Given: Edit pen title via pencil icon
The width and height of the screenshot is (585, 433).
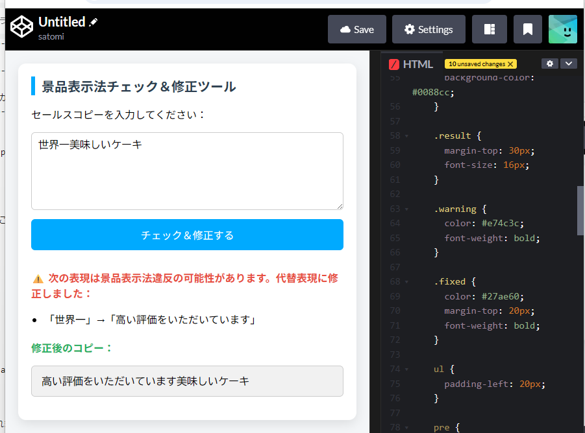Looking at the screenshot, I should (93, 22).
